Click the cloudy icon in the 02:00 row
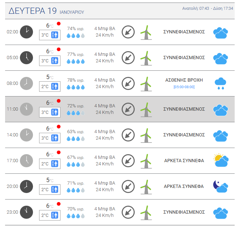Image resolution: width=239 pixels, height=226 pixels. pos(220,33)
